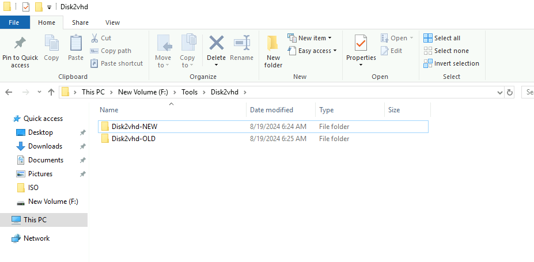The width and height of the screenshot is (534, 262).
Task: Select the Disk2vhd-OLD folder
Action: click(x=133, y=139)
